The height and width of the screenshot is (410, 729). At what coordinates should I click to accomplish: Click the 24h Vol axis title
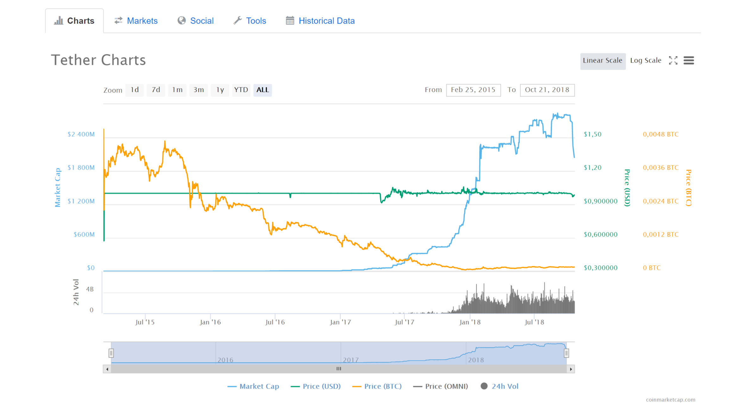click(x=76, y=292)
